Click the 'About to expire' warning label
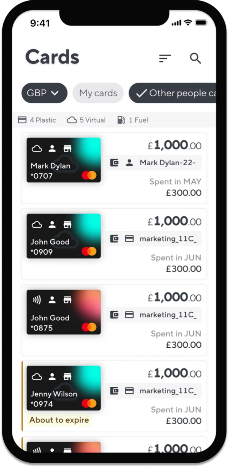Viewport: 228px width, 467px height. click(59, 420)
